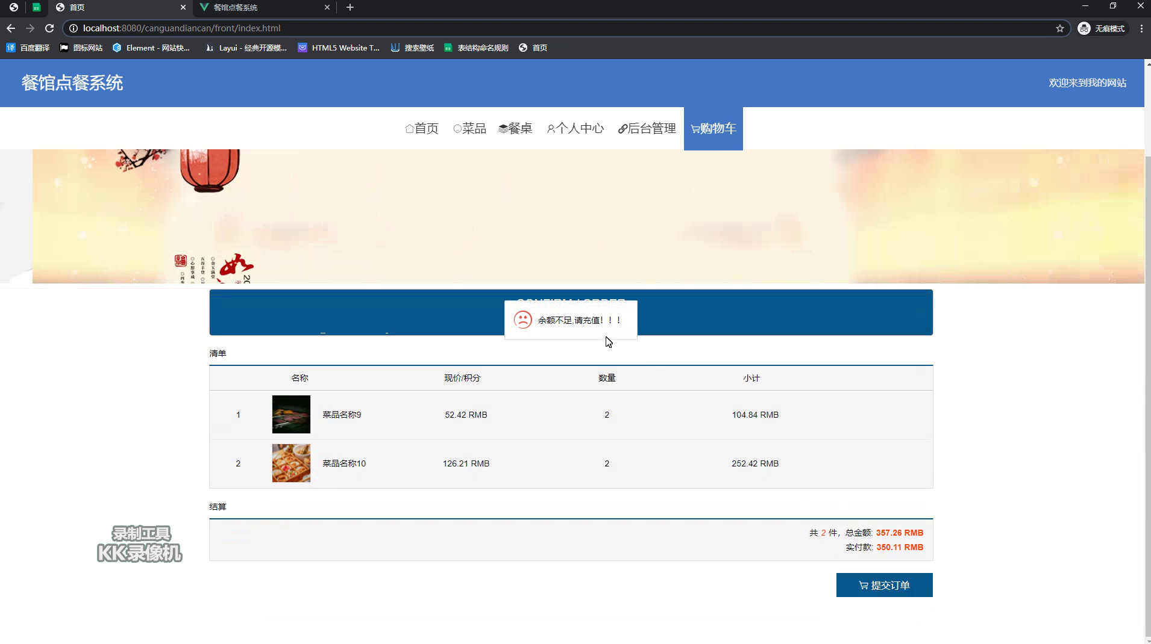This screenshot has width=1151, height=644.
Task: View site information icon in address bar
Action: pos(73,28)
